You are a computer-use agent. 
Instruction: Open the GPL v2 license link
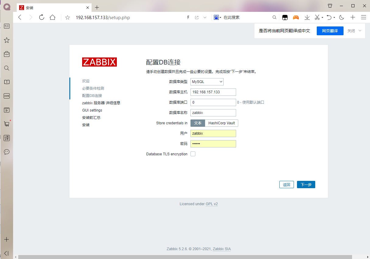tap(212, 204)
